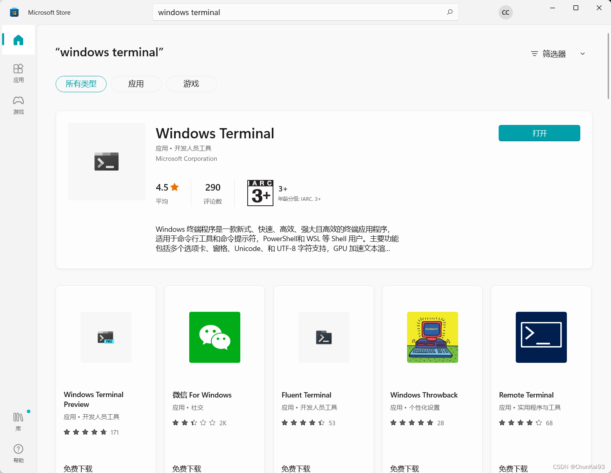Open Help (帮助) in sidebar
This screenshot has height=473, width=611.
click(x=18, y=453)
